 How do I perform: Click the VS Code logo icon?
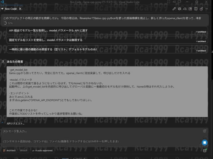coord(2,2)
